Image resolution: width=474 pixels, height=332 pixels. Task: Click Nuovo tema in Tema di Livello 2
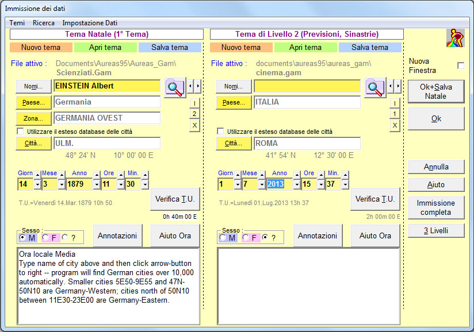coord(241,47)
